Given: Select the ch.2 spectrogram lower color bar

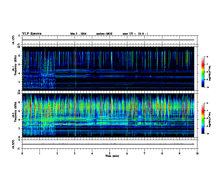Looking at the screenshot, I should click(203, 118).
